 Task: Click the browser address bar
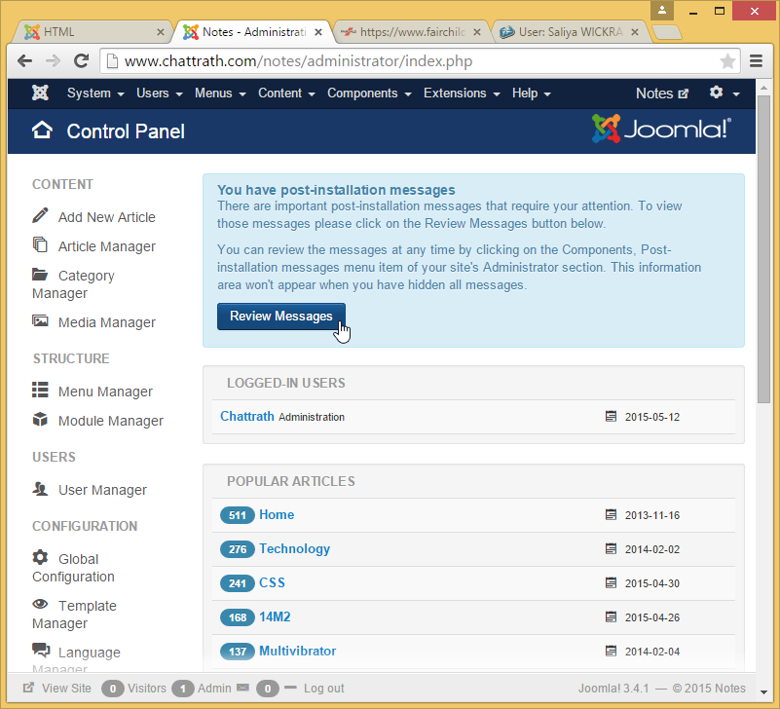point(409,61)
